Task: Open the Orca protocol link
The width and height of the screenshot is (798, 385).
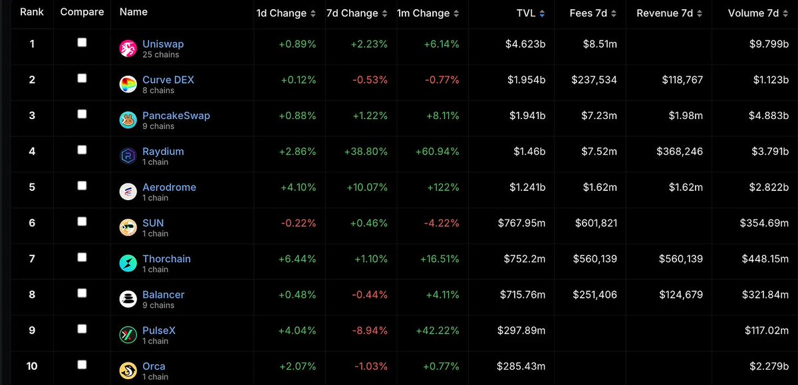Action: [x=154, y=366]
